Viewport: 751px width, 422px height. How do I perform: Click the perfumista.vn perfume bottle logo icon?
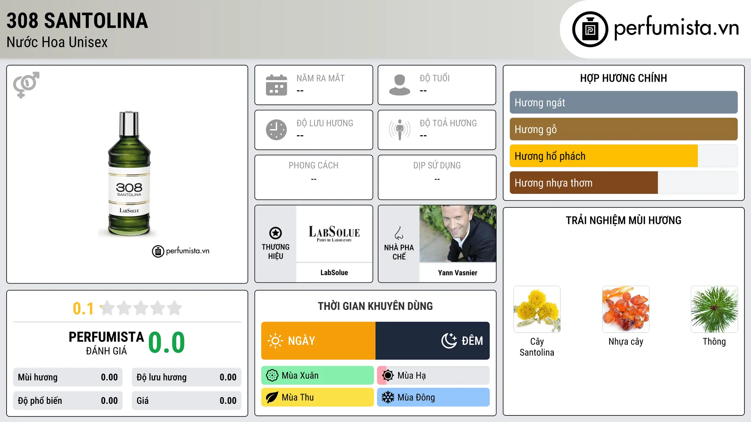point(590,29)
